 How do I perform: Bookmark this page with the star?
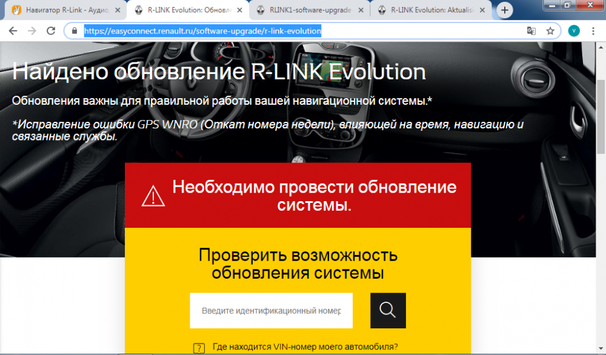coord(550,31)
